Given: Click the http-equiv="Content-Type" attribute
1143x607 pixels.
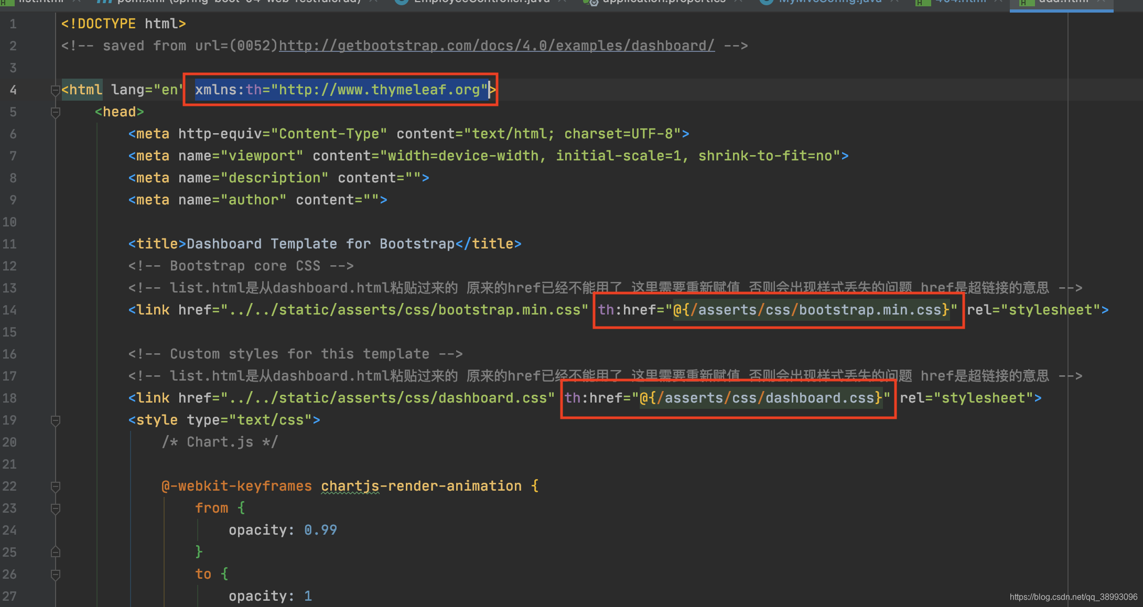Looking at the screenshot, I should (x=283, y=134).
